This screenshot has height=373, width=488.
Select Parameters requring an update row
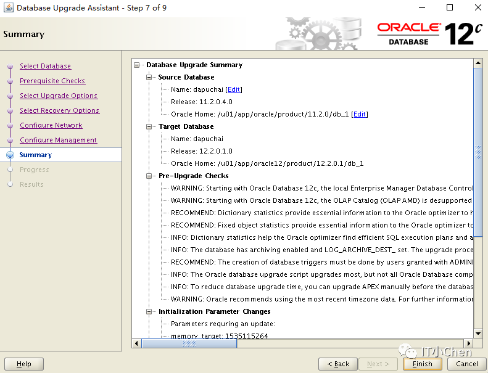pyautogui.click(x=223, y=324)
